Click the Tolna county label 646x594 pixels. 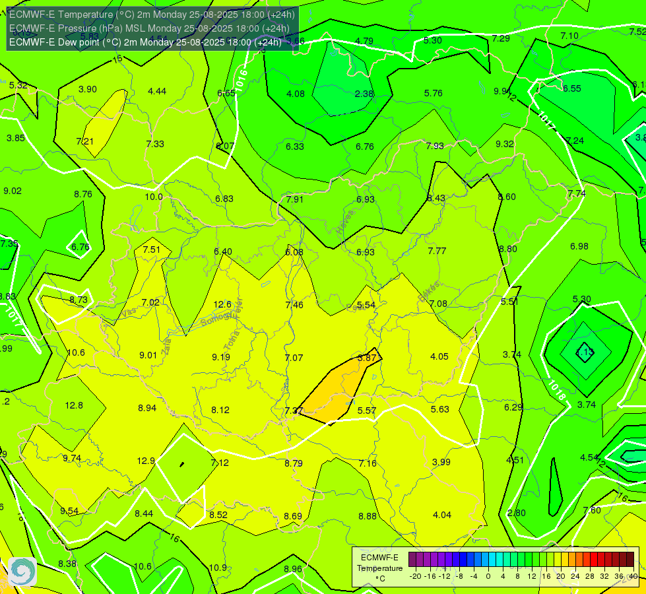(x=232, y=340)
